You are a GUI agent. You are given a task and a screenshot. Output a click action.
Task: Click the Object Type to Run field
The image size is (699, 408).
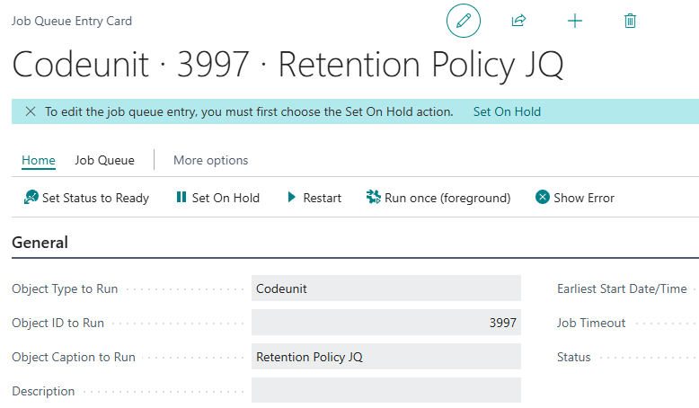(x=386, y=288)
